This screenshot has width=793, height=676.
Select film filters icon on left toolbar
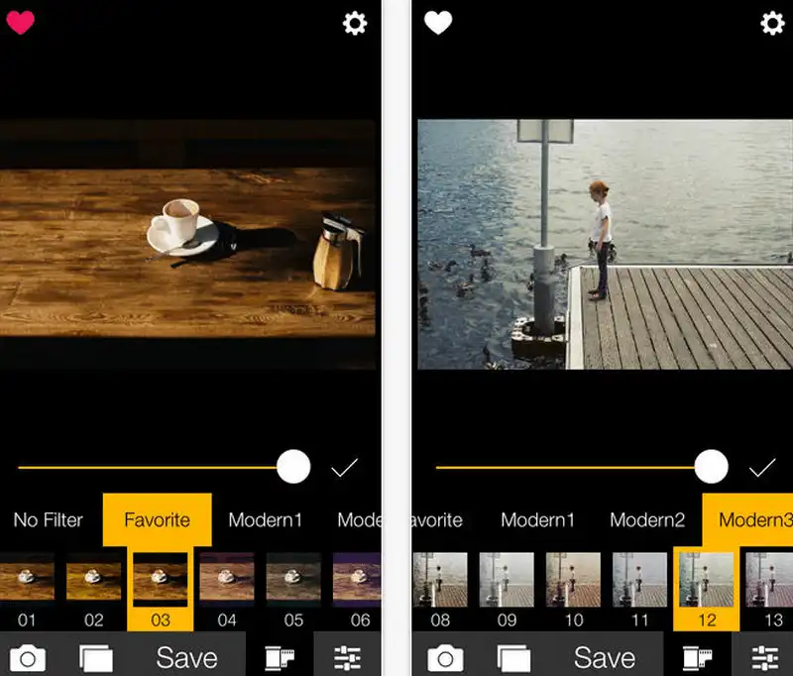[281, 657]
